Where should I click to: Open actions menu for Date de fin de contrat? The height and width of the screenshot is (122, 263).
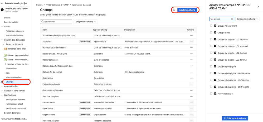point(191,72)
